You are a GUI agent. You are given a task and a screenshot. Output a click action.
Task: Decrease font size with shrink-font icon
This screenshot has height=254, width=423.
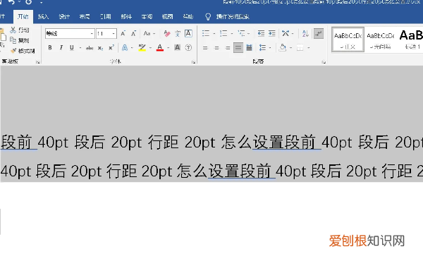click(x=133, y=33)
